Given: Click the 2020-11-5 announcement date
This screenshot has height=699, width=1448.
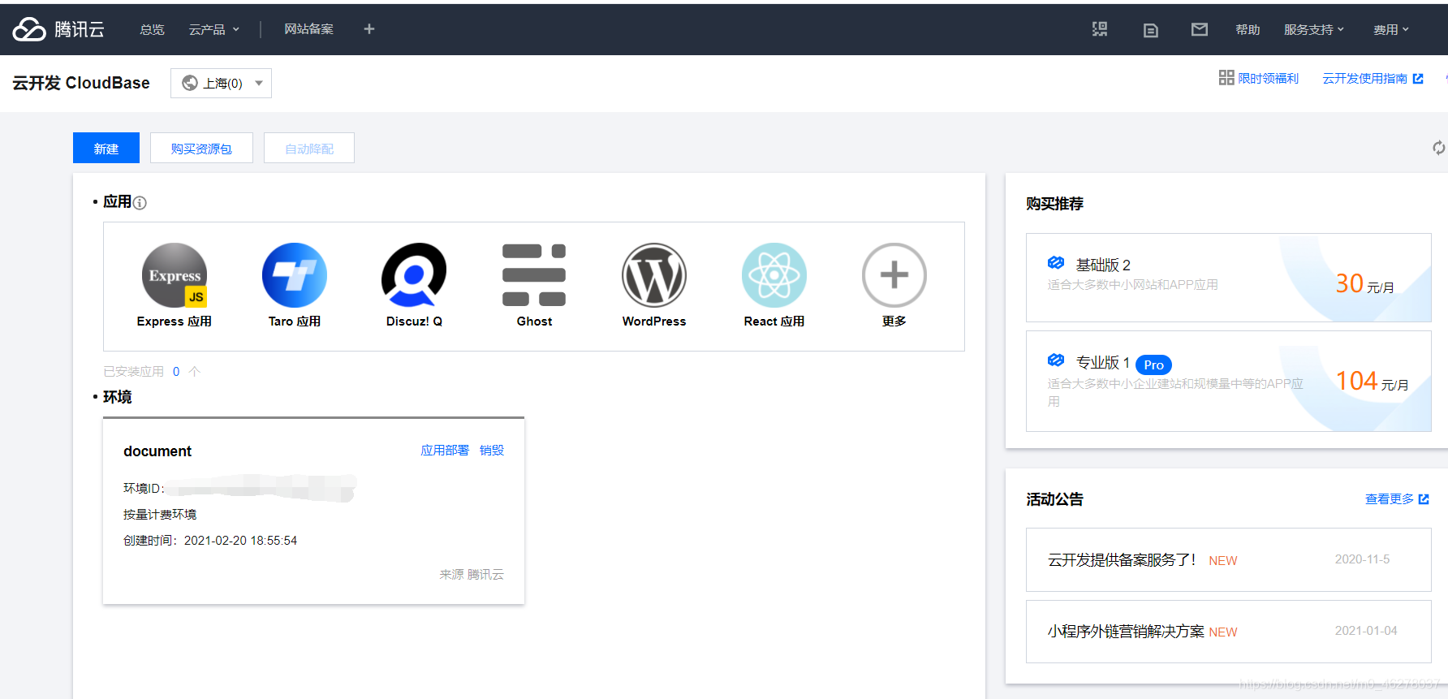Looking at the screenshot, I should click(x=1362, y=559).
